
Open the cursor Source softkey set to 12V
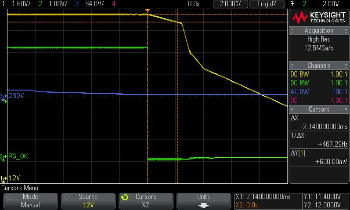pos(88,201)
